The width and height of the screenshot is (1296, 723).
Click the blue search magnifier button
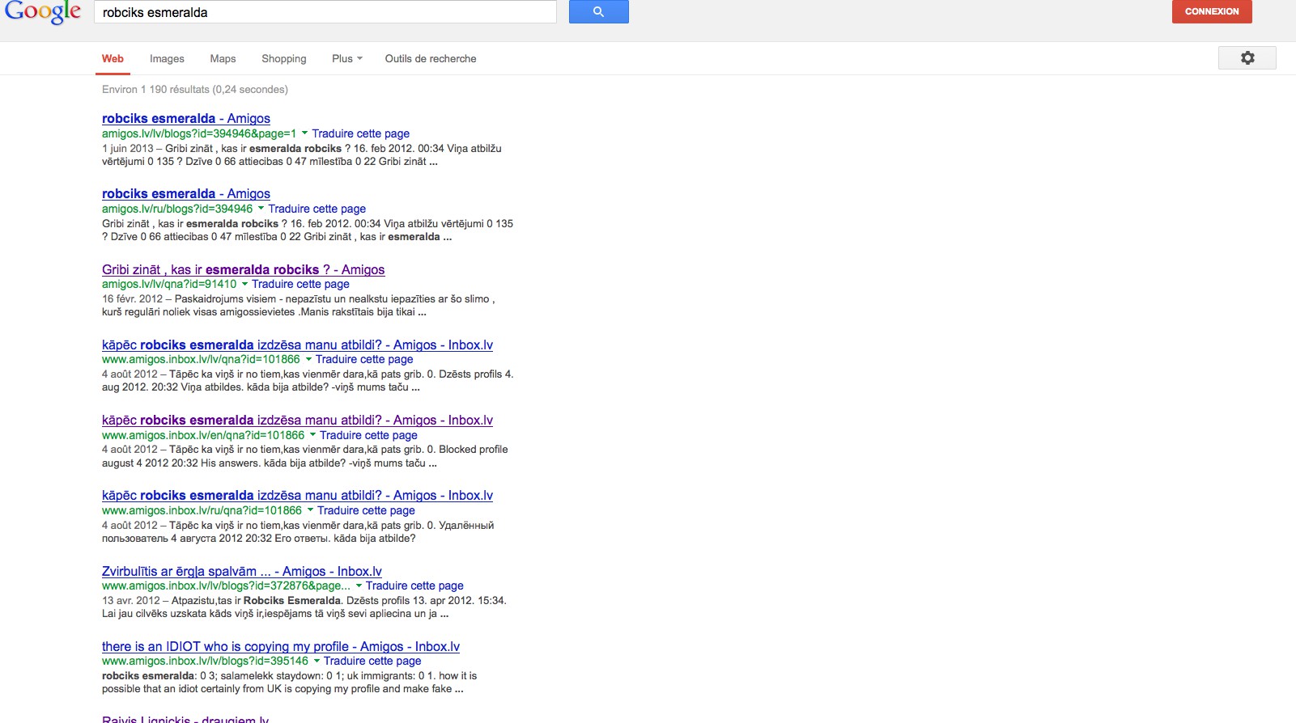(598, 11)
